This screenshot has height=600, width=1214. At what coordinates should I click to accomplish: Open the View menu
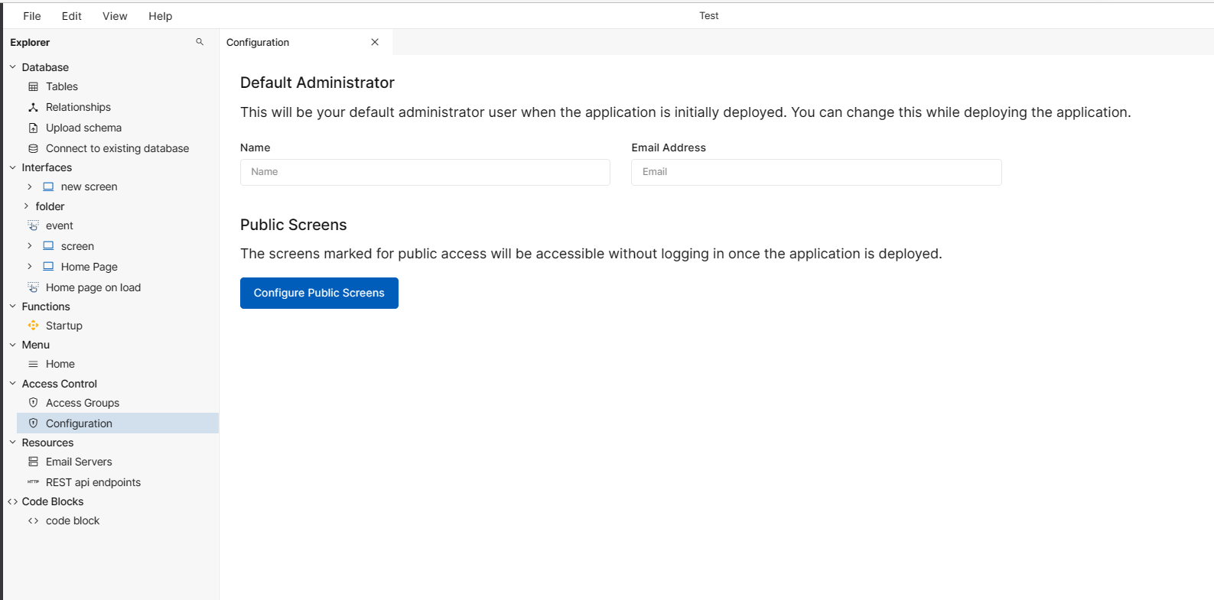115,16
